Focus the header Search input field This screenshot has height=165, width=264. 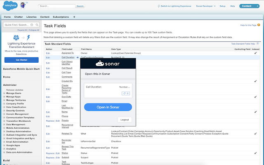tap(57, 6)
